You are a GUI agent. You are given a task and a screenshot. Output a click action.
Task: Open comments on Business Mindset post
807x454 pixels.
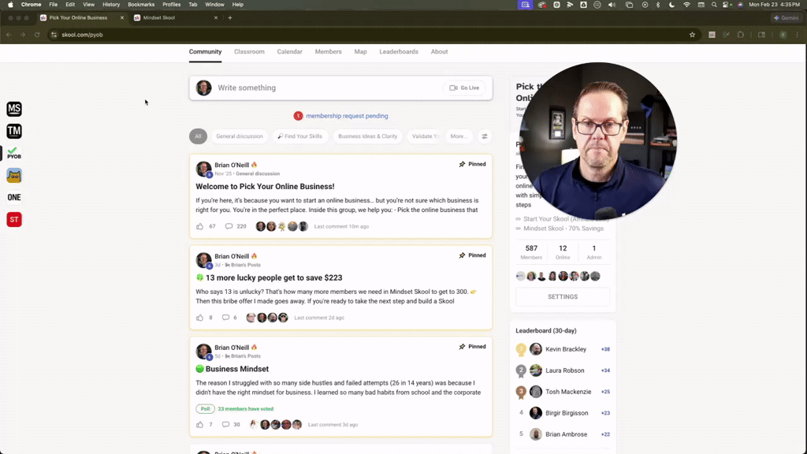225,425
